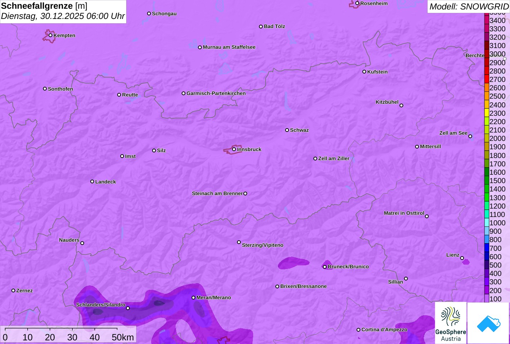The width and height of the screenshot is (510, 344).
Task: Click the Bruneck/Brunico marker dot
Action: click(325, 267)
